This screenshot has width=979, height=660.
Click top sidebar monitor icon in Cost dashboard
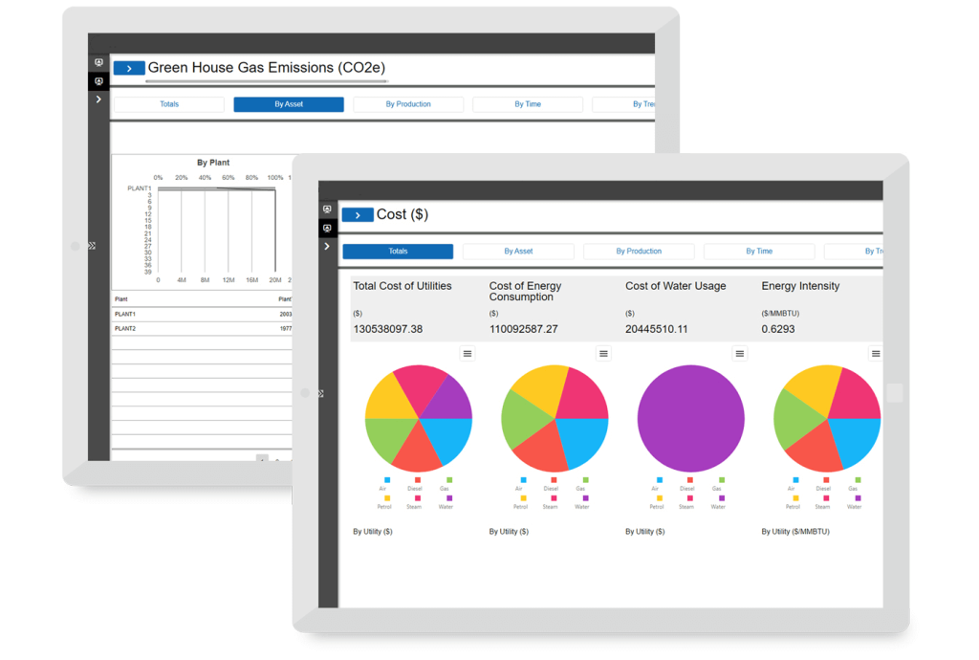(328, 209)
